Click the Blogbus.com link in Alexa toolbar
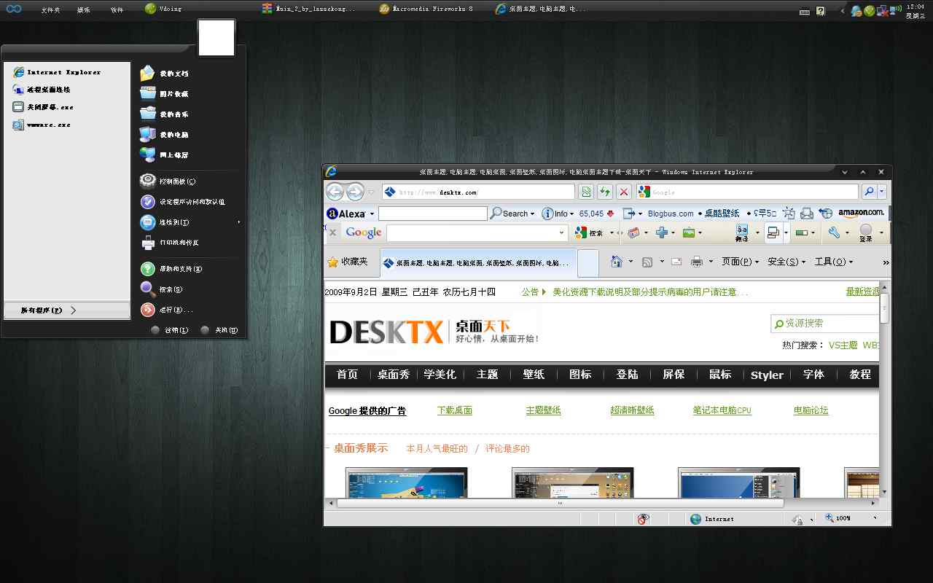The image size is (933, 583). click(x=671, y=214)
